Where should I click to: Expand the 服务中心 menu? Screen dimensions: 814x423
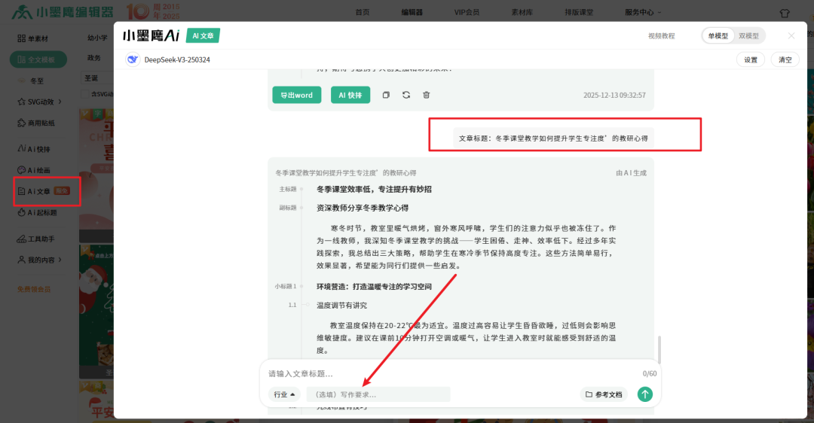[x=643, y=12]
